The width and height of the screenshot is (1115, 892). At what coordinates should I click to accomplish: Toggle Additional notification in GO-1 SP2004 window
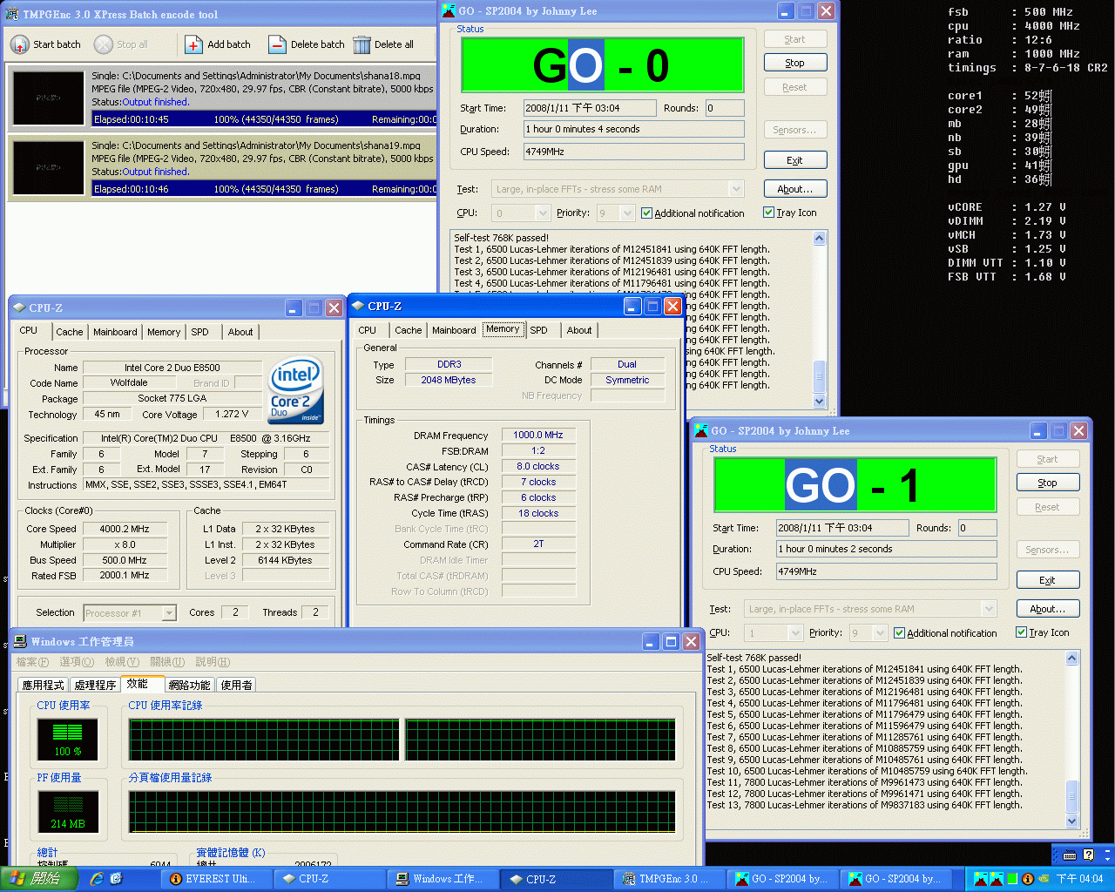pyautogui.click(x=900, y=633)
